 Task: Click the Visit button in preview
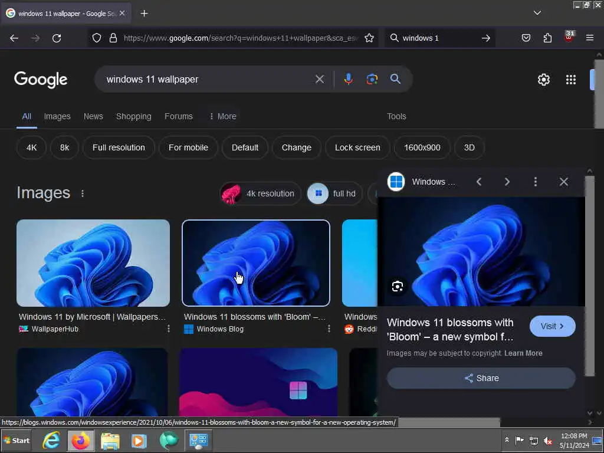[x=552, y=326]
